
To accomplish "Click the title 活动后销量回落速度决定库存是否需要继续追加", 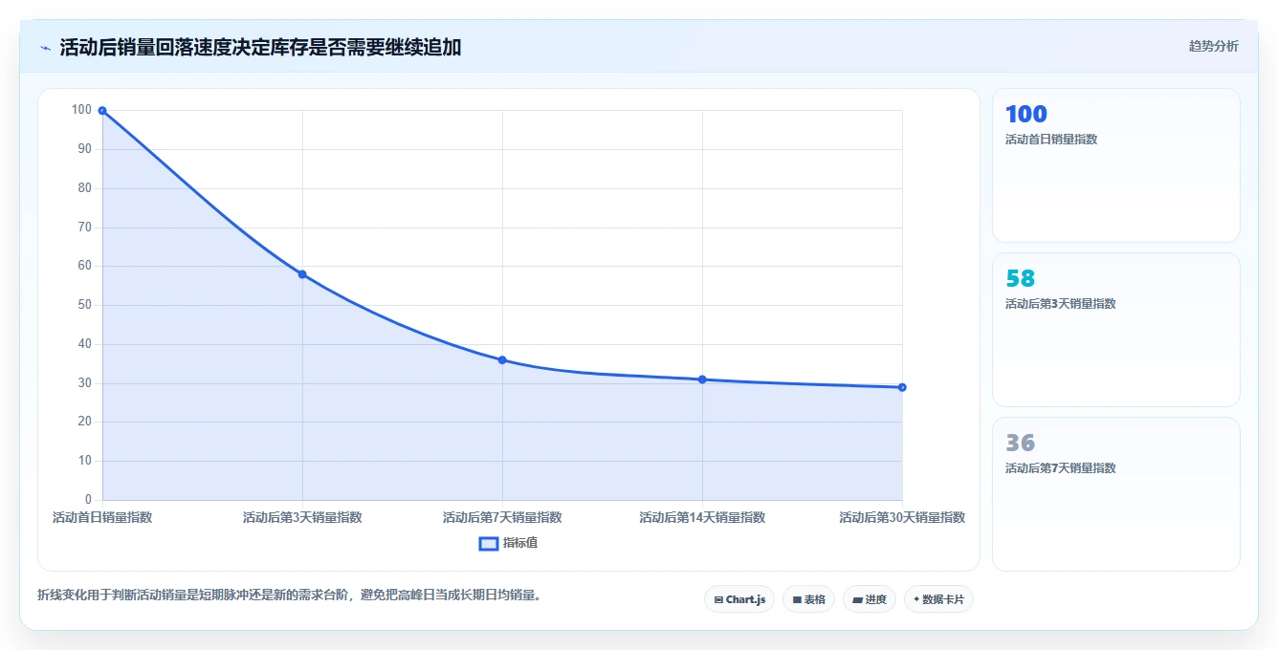I will click(260, 48).
